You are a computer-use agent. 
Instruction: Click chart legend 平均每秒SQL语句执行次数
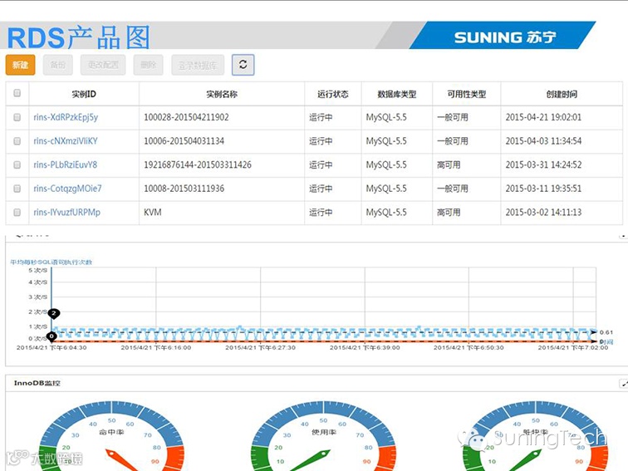click(x=51, y=262)
